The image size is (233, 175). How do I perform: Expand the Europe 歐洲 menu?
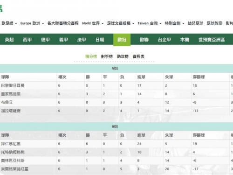(x=32, y=23)
